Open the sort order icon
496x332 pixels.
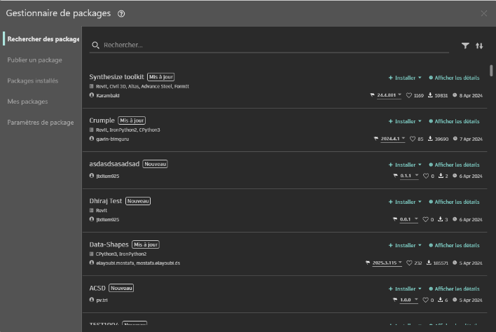point(479,46)
